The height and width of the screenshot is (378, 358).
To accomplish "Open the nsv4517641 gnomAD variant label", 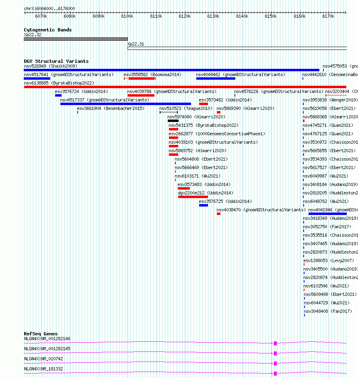I will click(69, 74).
